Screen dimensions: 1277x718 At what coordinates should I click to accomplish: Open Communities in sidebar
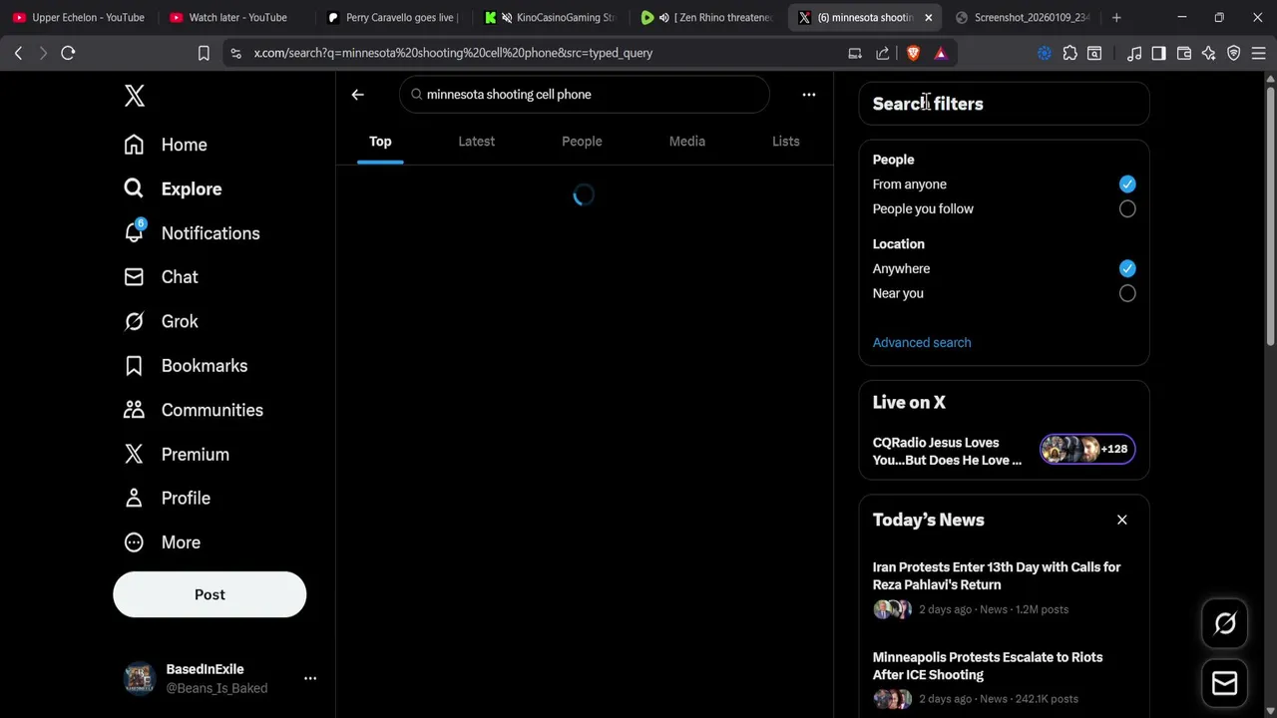tap(194, 410)
